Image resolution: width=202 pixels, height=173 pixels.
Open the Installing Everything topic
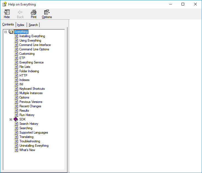(32, 36)
